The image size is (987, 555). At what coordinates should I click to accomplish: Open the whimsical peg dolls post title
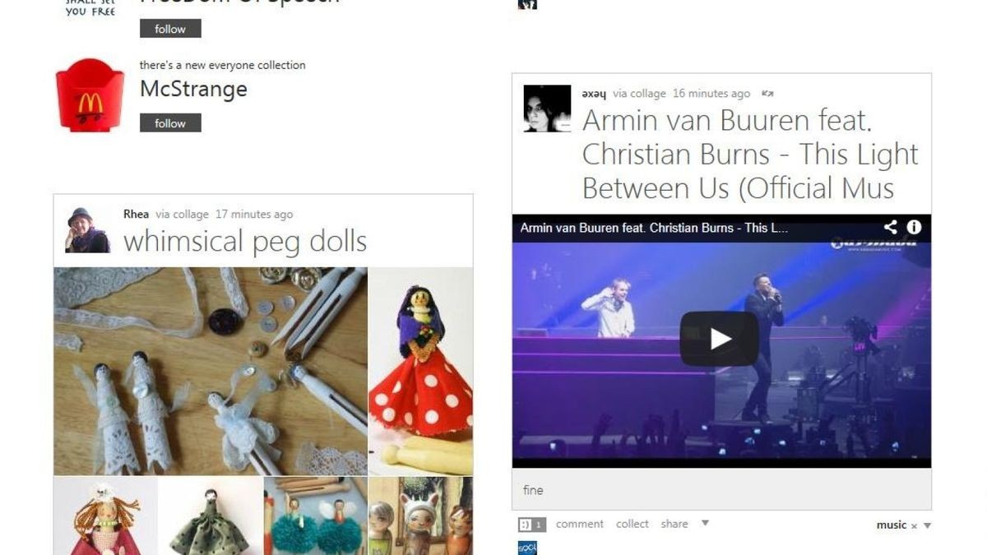pyautogui.click(x=245, y=241)
